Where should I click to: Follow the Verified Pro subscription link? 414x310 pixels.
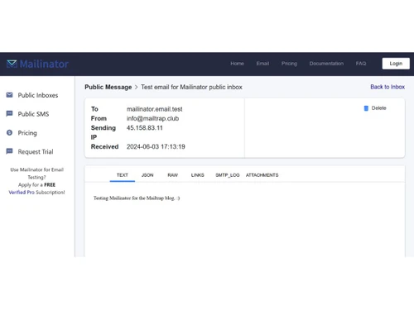click(22, 192)
